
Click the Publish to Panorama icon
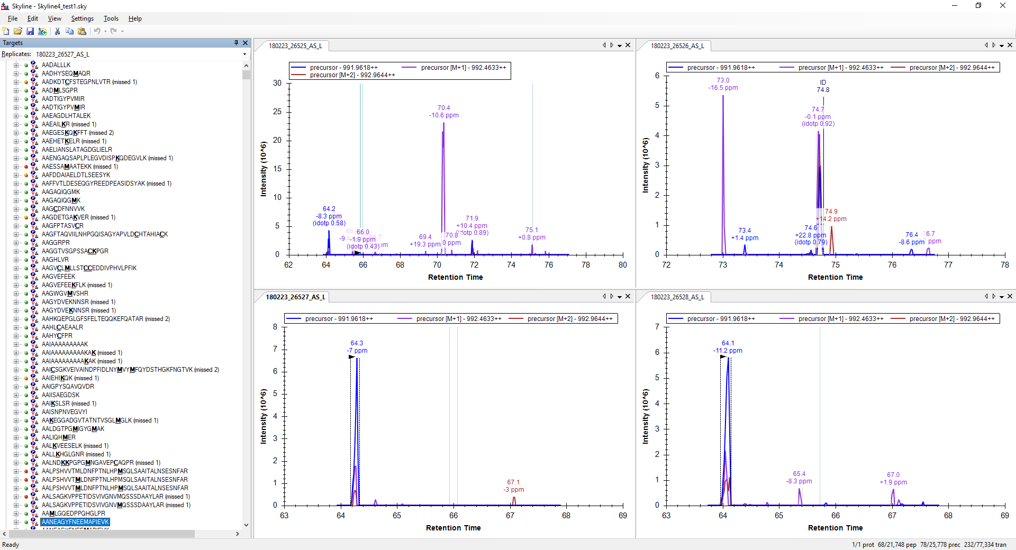tap(42, 31)
